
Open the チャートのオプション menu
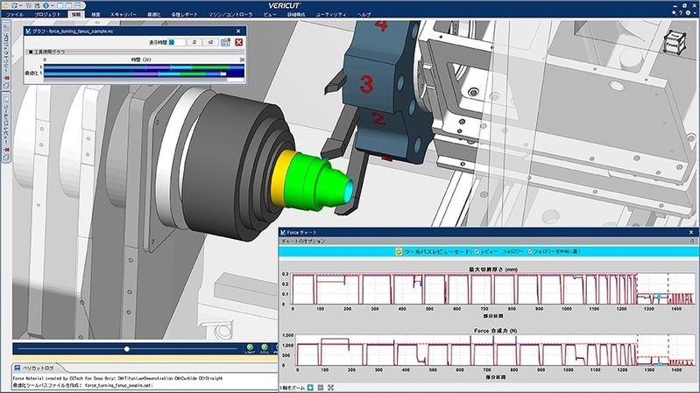click(x=303, y=241)
